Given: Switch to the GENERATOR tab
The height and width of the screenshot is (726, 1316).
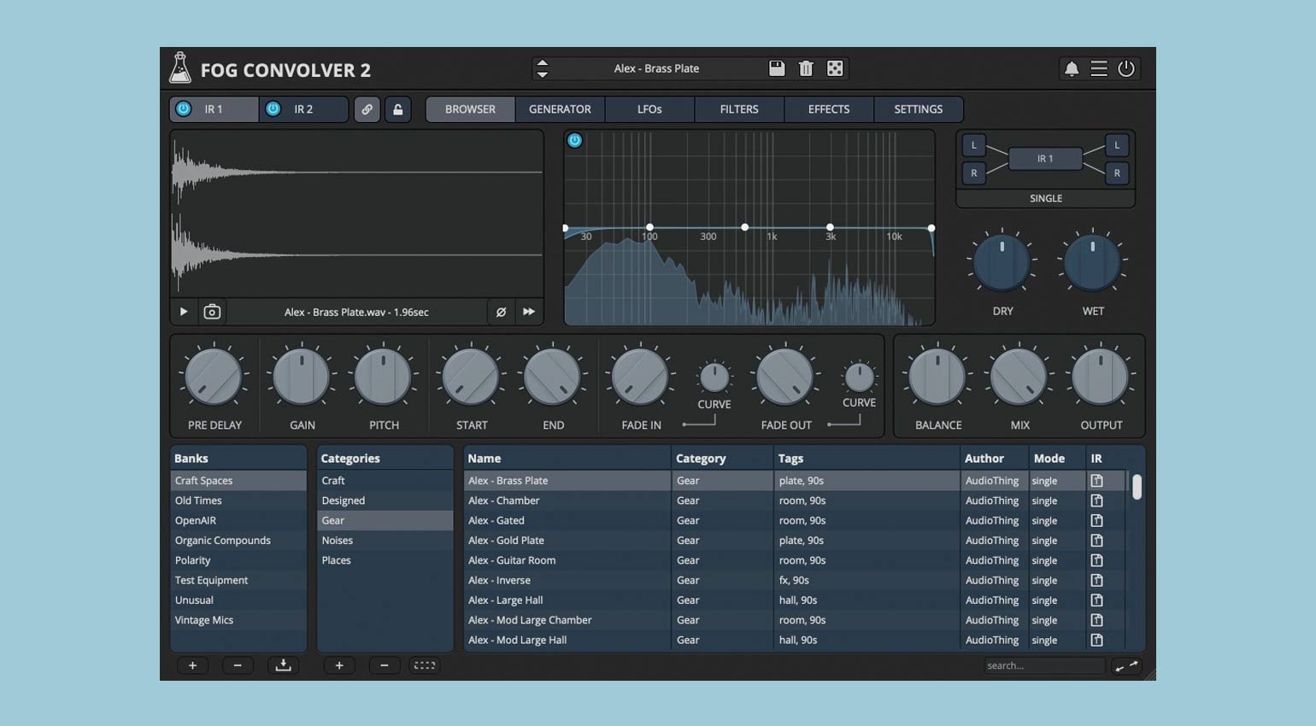Looking at the screenshot, I should click(x=560, y=109).
